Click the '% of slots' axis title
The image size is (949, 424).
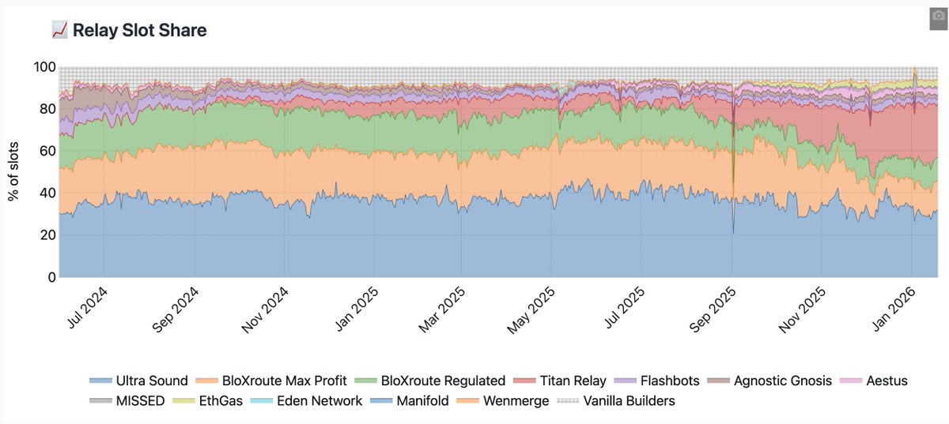click(x=14, y=172)
